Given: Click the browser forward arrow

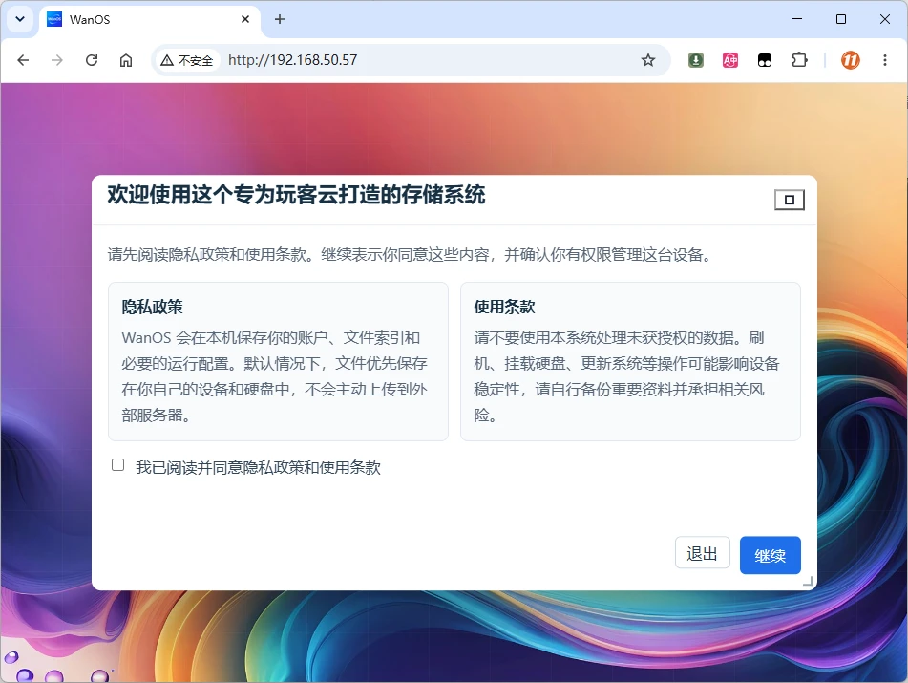Looking at the screenshot, I should click(56, 60).
